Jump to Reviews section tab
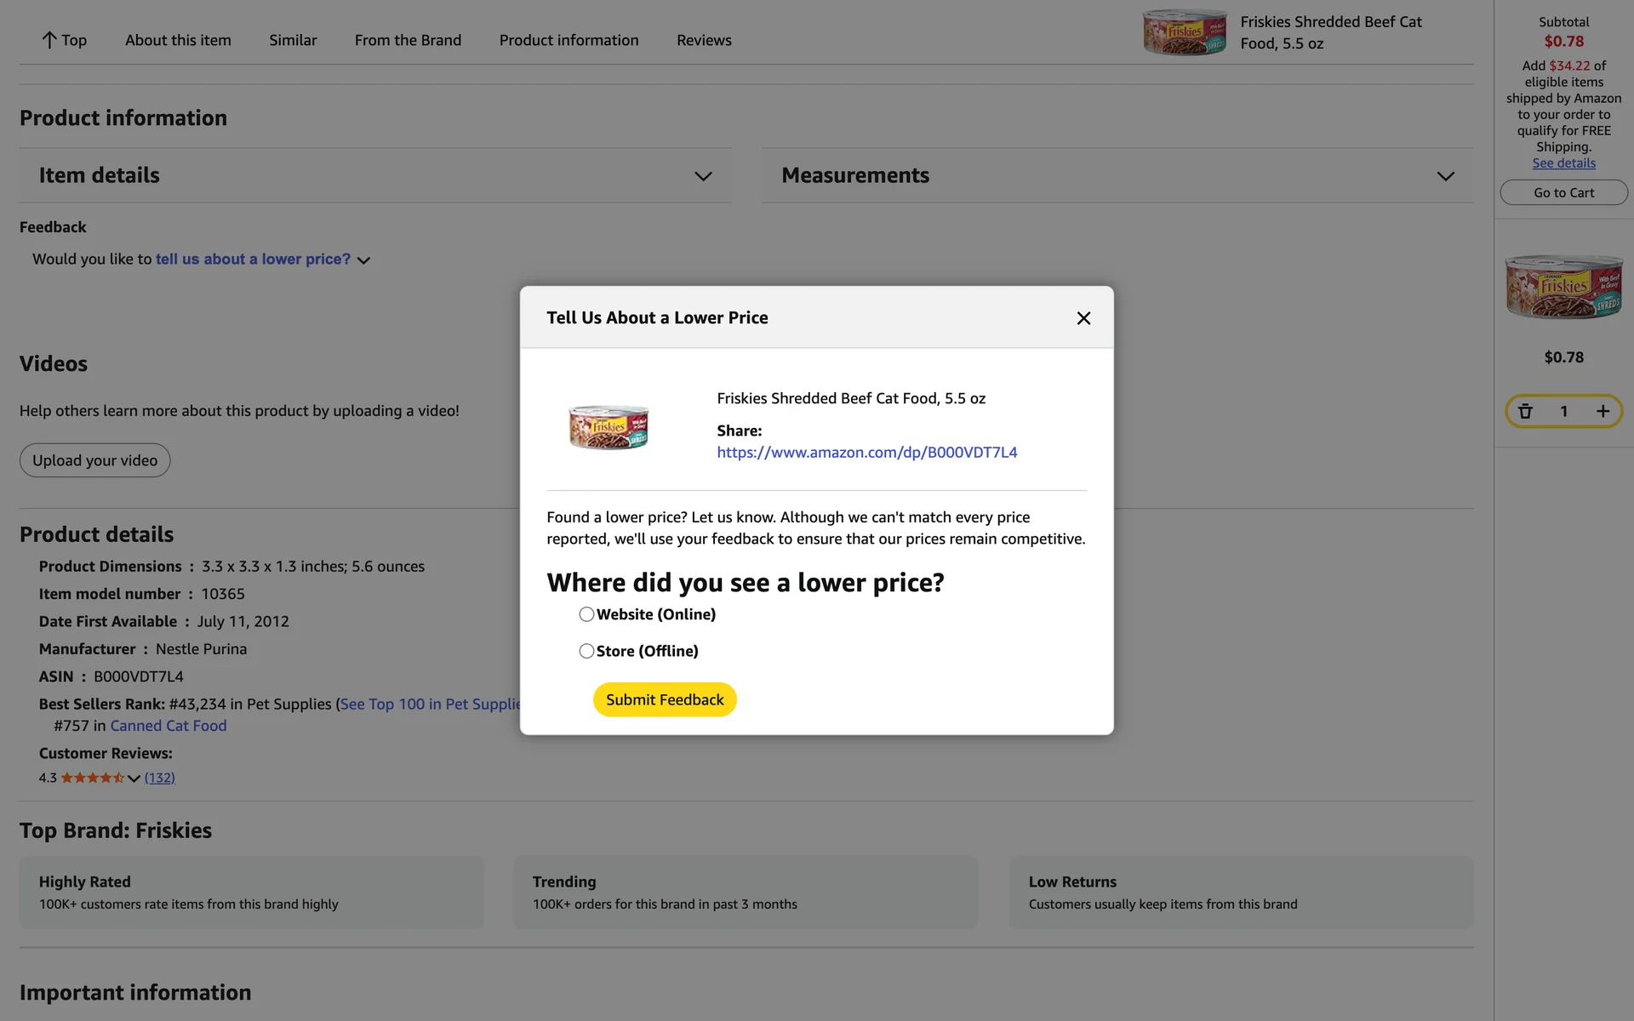Screen dimensions: 1634x1021 pyautogui.click(x=704, y=40)
